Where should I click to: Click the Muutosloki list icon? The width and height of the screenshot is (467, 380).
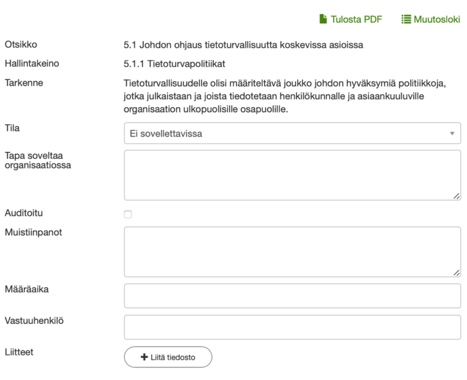coord(406,19)
